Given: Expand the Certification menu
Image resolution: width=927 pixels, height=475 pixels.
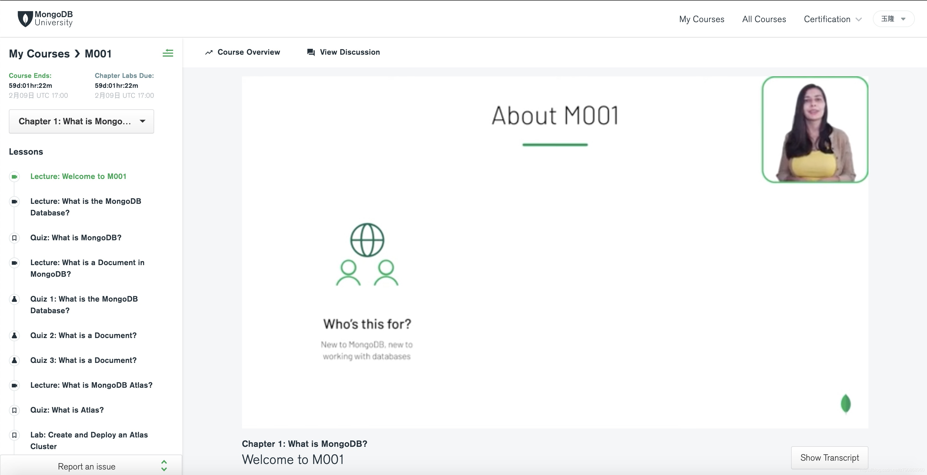Looking at the screenshot, I should pyautogui.click(x=833, y=19).
